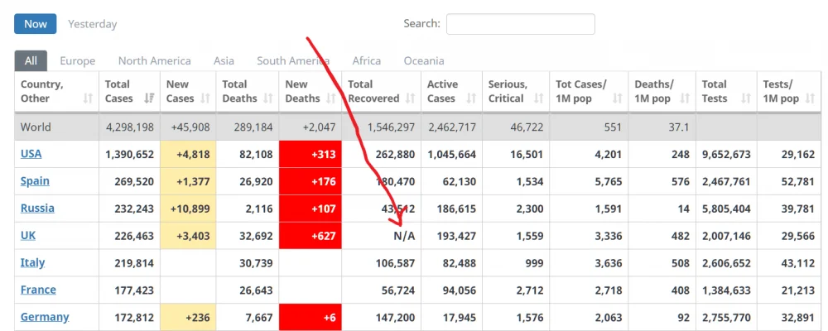Sort by Active Cases column arrows
The width and height of the screenshot is (828, 331).
472,98
